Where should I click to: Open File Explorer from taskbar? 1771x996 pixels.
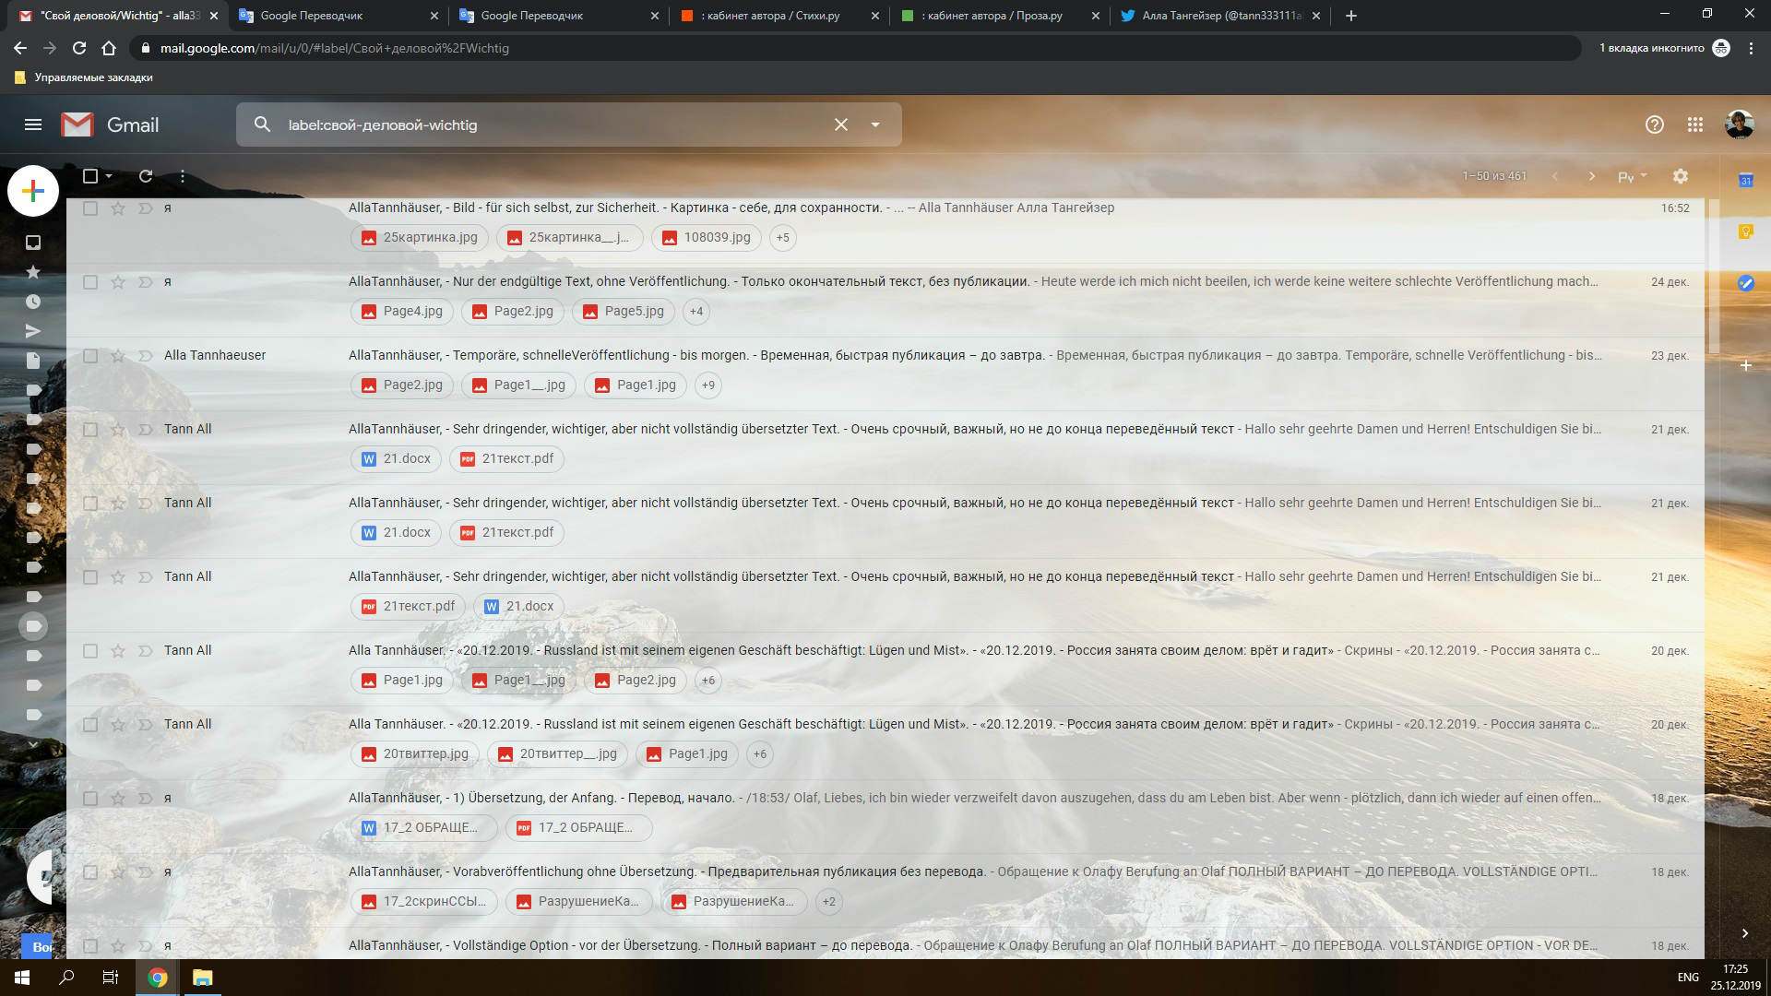point(202,978)
